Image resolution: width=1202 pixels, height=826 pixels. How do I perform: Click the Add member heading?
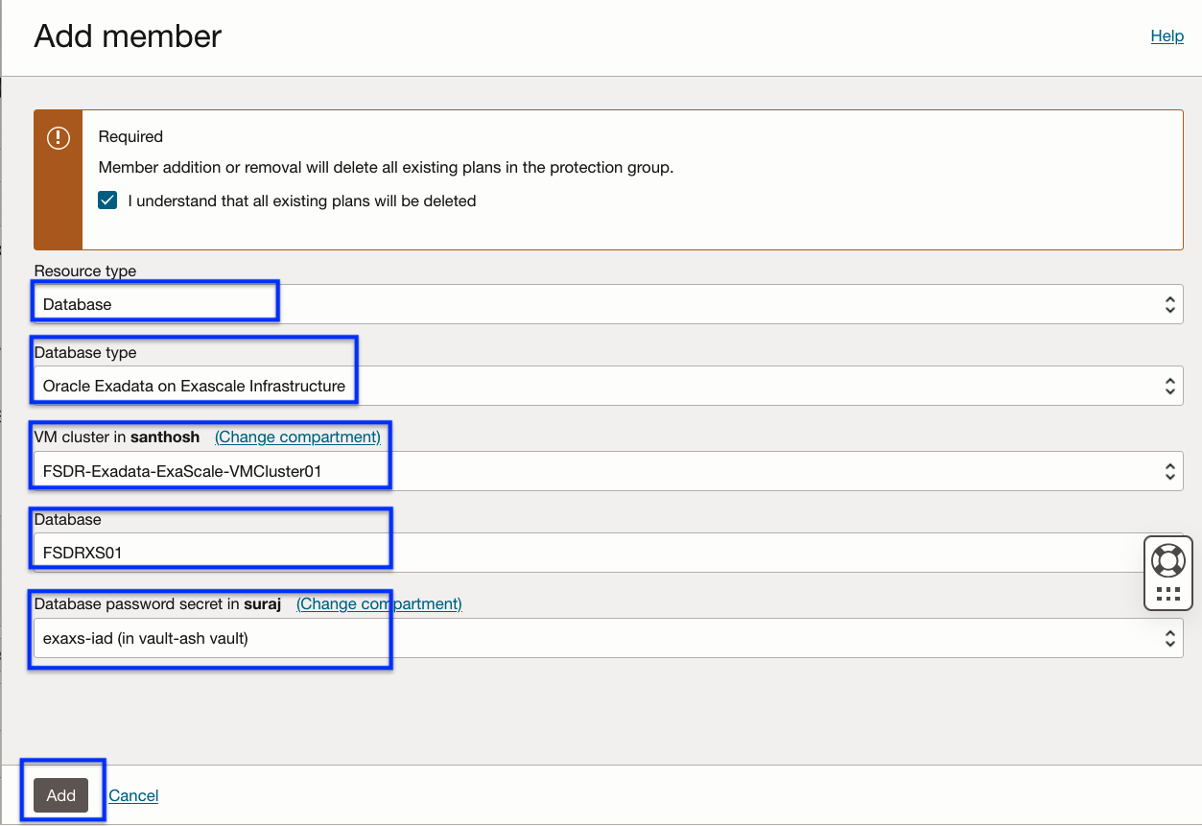[x=128, y=36]
